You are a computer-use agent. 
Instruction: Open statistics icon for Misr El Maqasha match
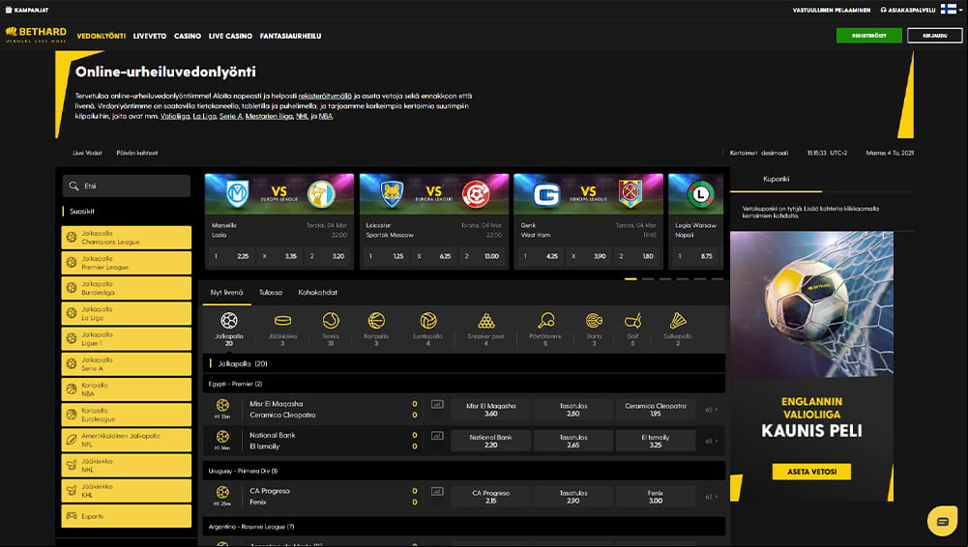[x=437, y=405]
